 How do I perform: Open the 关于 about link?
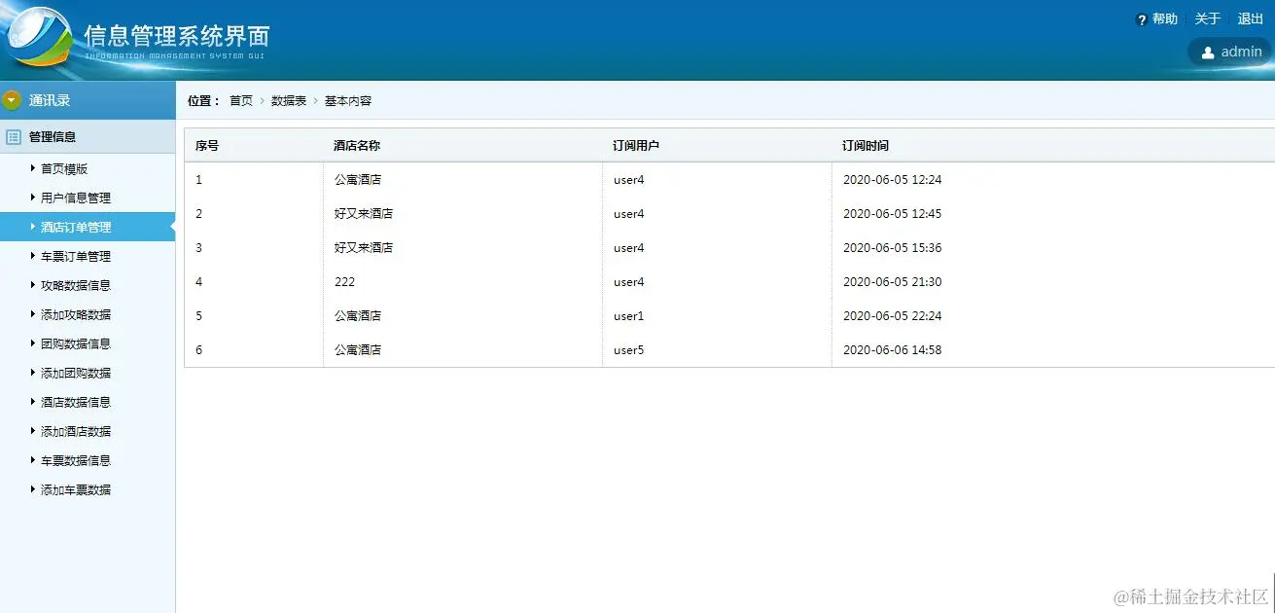tap(1207, 19)
